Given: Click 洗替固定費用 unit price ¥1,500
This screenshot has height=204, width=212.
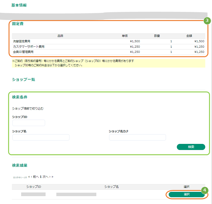Looking at the screenshot, I should tap(135, 41).
